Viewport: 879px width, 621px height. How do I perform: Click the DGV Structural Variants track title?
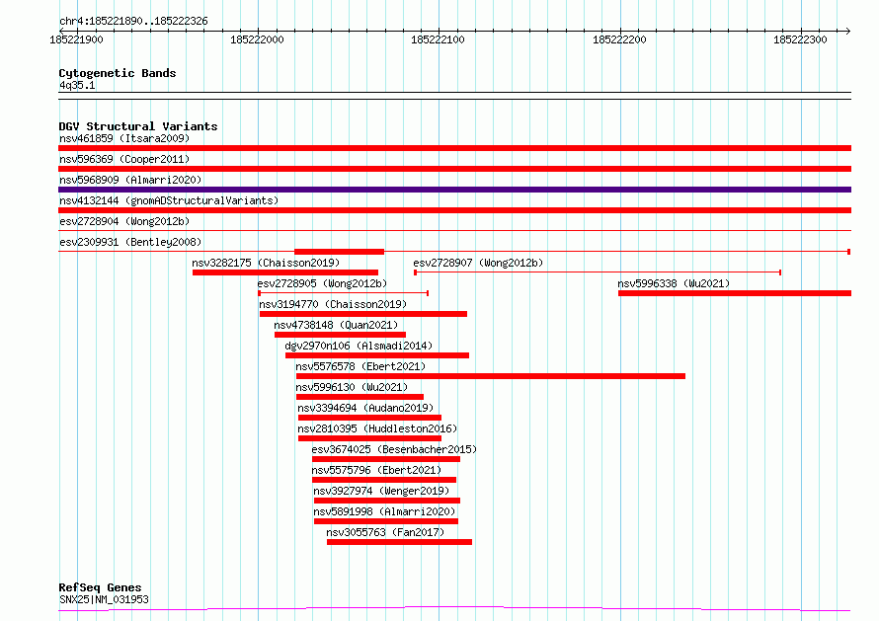click(138, 126)
